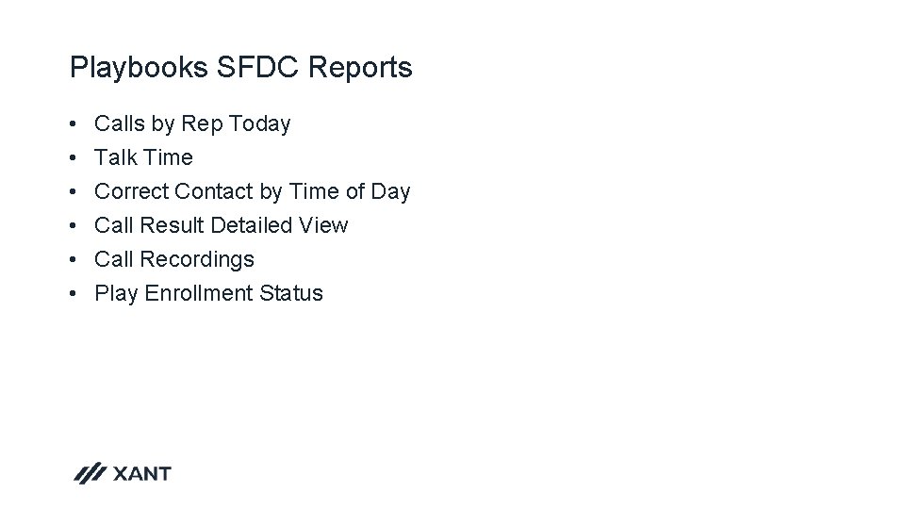The height and width of the screenshot is (509, 905).
Task: Click the word Status in the last bullet
Action: [x=291, y=293]
